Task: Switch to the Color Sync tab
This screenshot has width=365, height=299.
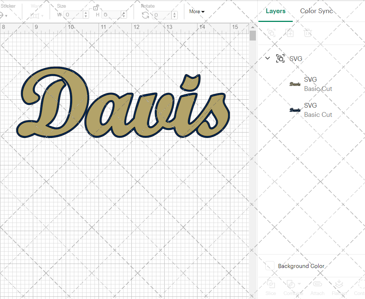Action: coord(316,11)
